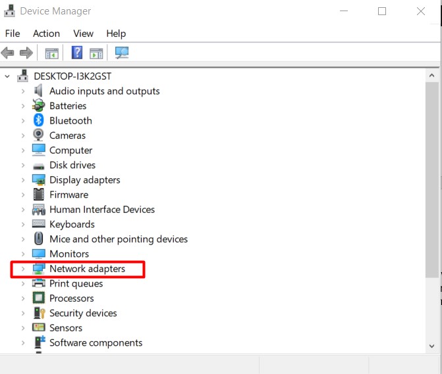Image resolution: width=442 pixels, height=374 pixels.
Task: Click the Cameras webcam icon
Action: click(x=39, y=135)
